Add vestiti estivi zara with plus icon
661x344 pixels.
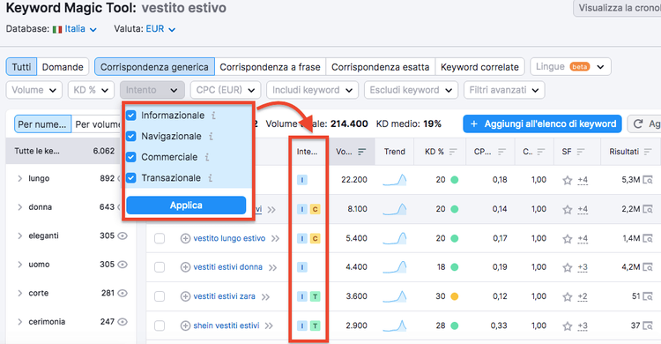(185, 296)
